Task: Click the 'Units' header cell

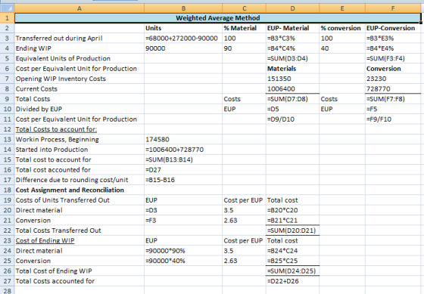Action: [183, 28]
